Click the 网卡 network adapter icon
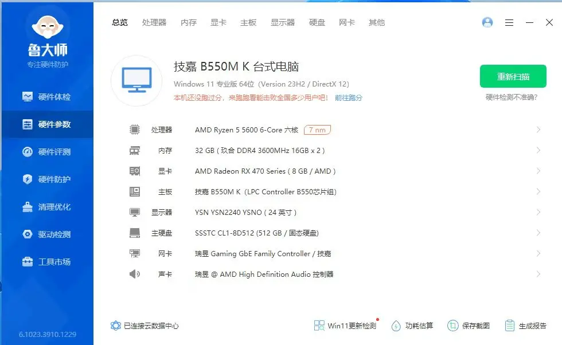 (135, 254)
